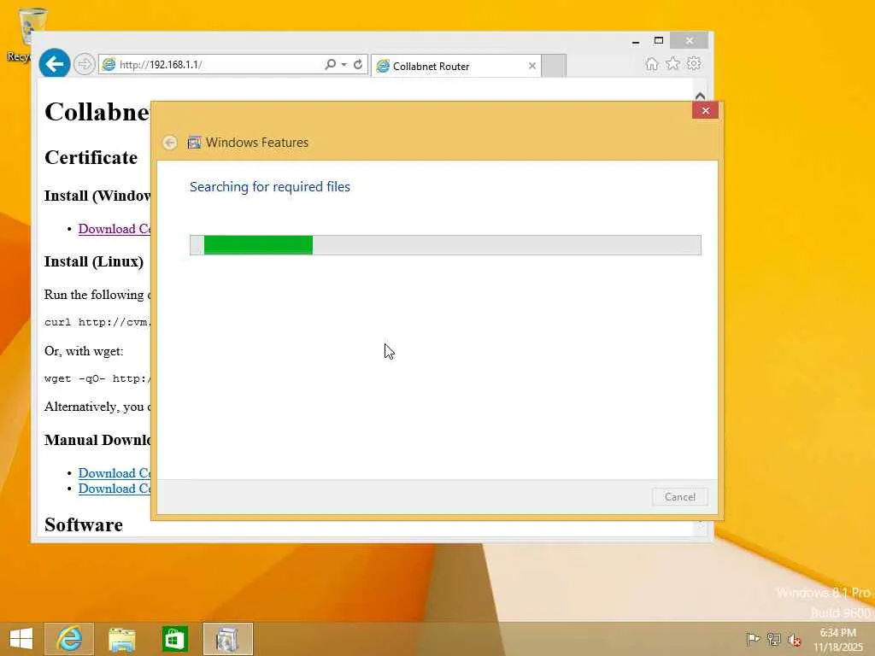Viewport: 875px width, 656px height.
Task: Open the Download link under Install (Windows)
Action: coord(115,229)
